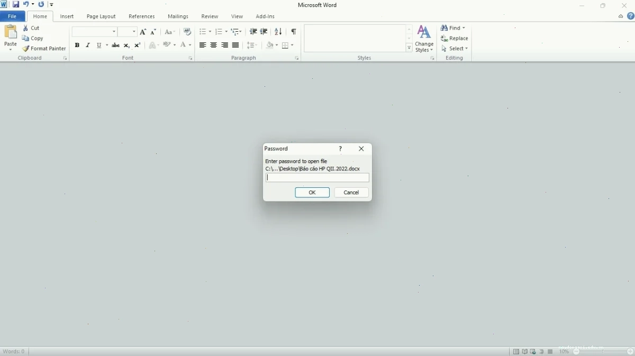Screen dimensions: 635x356
Task: Toggle Subscript formatting
Action: click(x=126, y=45)
